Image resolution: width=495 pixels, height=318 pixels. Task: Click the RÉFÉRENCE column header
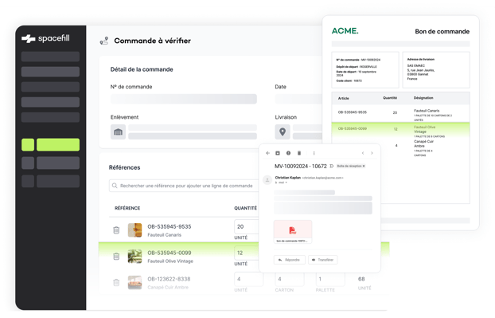(127, 208)
